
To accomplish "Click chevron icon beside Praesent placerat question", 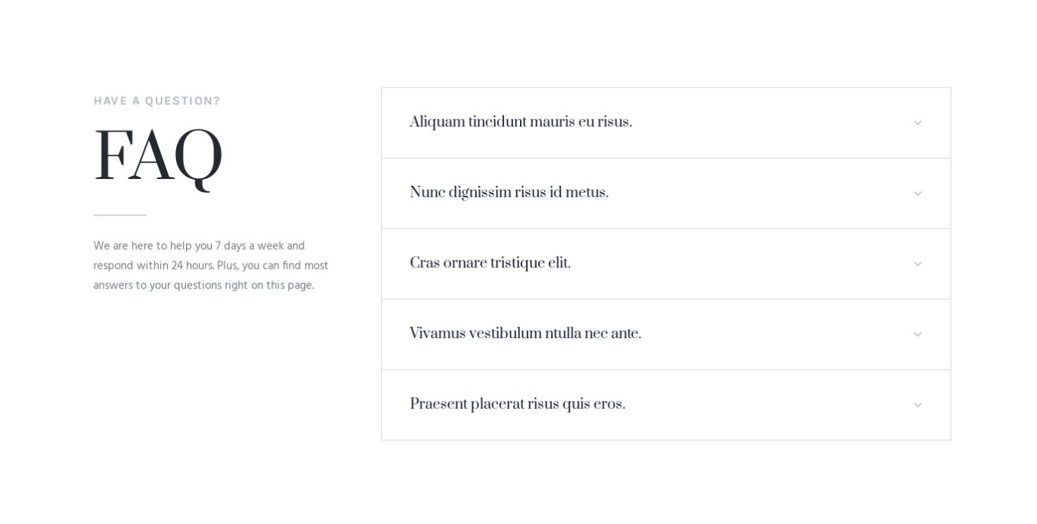I will (917, 404).
